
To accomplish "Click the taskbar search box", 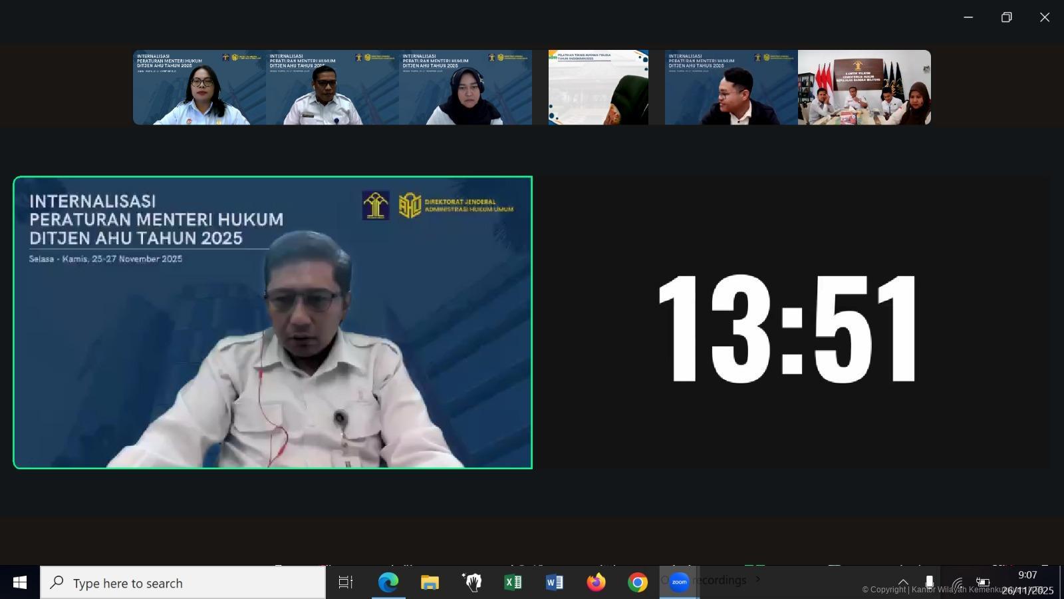I will click(x=183, y=583).
